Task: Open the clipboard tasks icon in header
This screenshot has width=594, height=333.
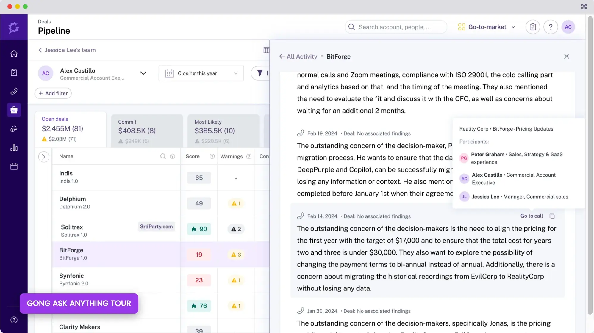Action: pos(532,27)
